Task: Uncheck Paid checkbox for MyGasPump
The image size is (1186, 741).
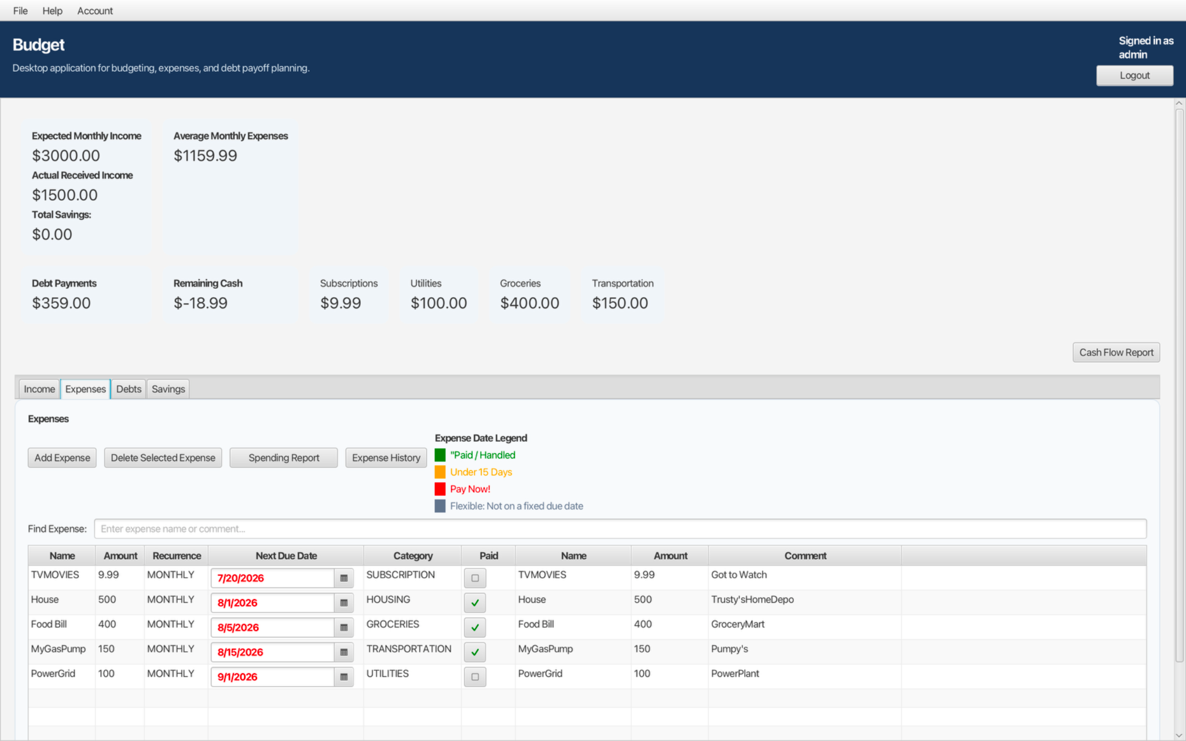Action: (475, 652)
